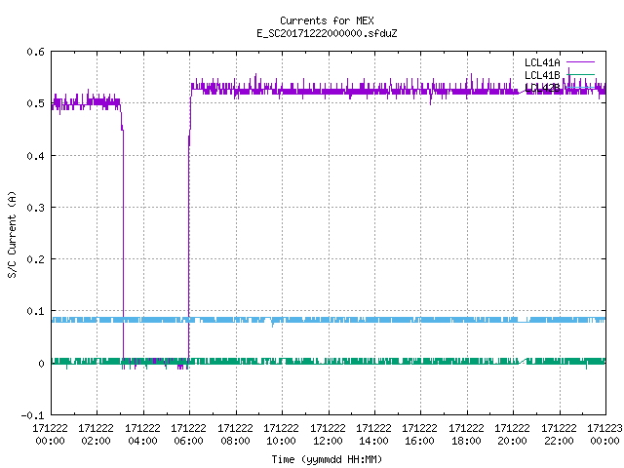
Task: Click the y-axis tick value 0.1
Action: 35,311
